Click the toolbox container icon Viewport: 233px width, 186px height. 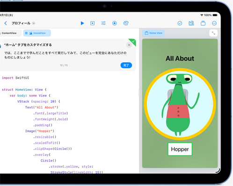[203, 23]
